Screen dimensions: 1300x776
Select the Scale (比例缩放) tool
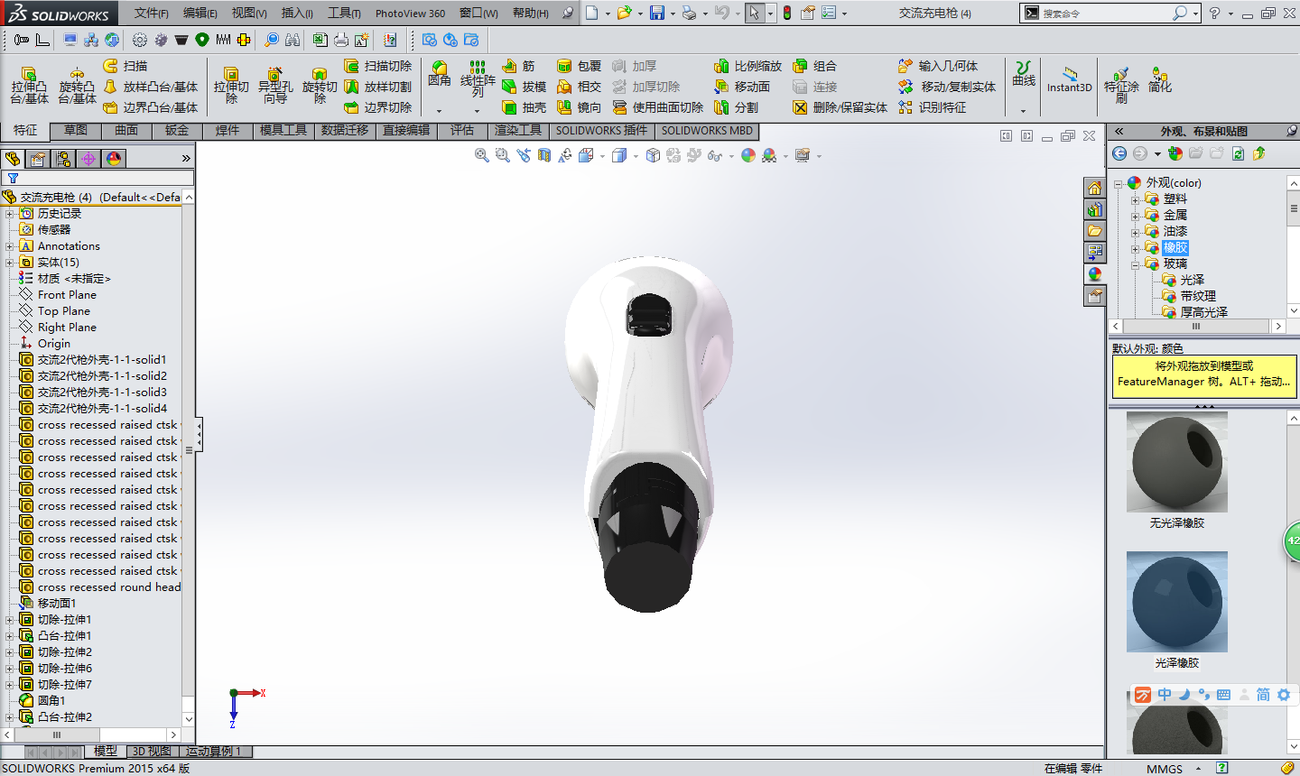748,66
